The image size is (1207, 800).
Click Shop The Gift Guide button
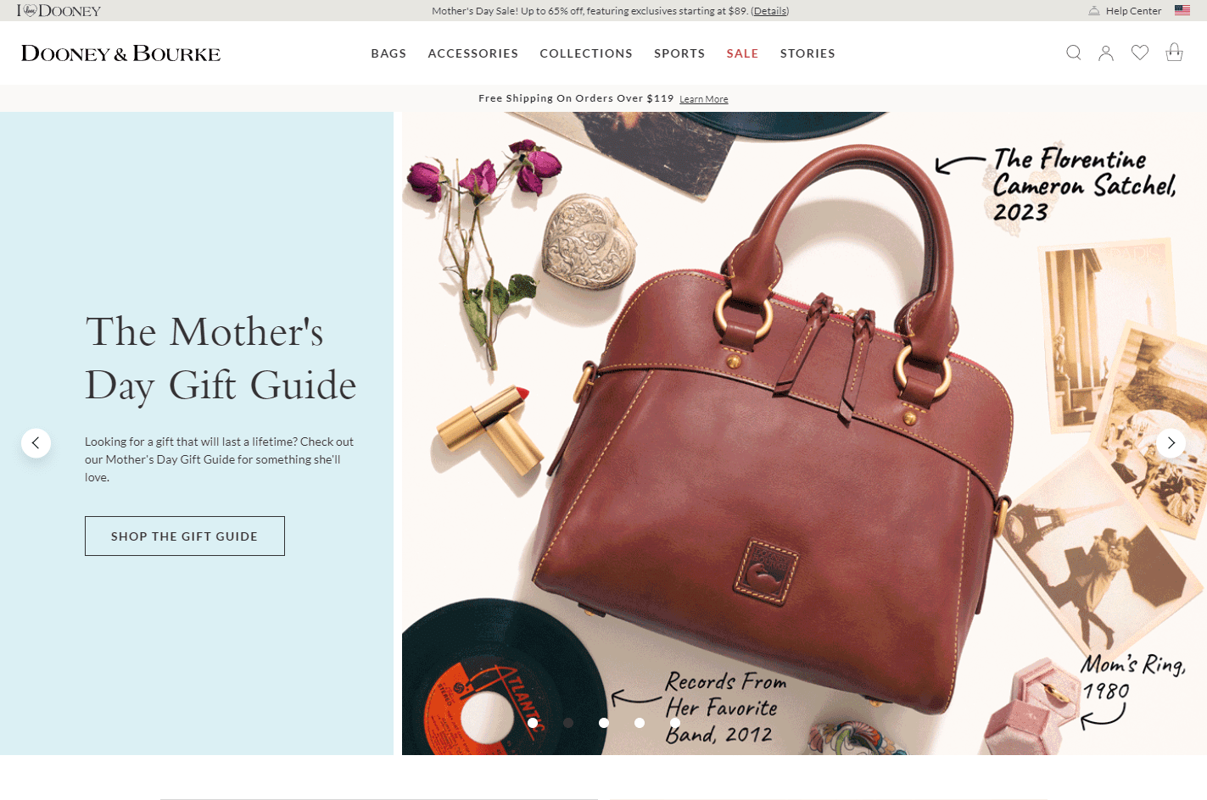185,536
